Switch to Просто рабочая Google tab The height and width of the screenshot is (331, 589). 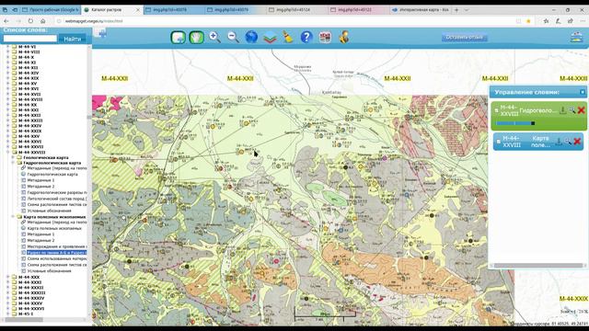point(51,10)
